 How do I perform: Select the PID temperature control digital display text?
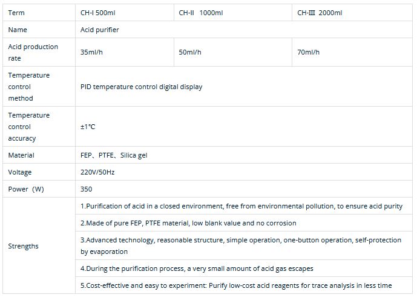click(141, 87)
